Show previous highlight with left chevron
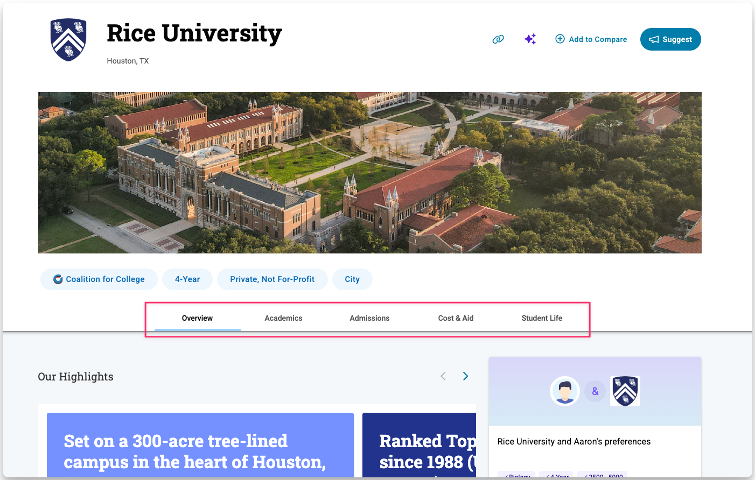Screen dimensions: 755x480 click(443, 376)
